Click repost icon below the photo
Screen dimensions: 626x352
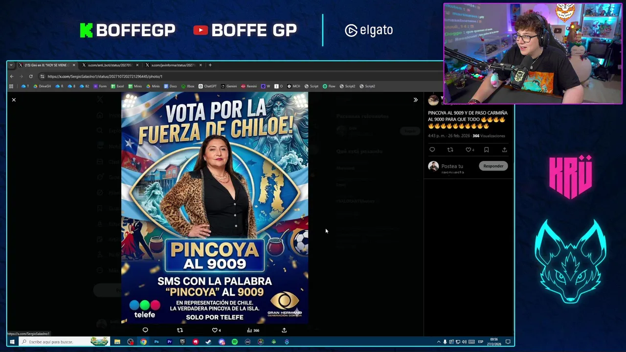pyautogui.click(x=179, y=330)
